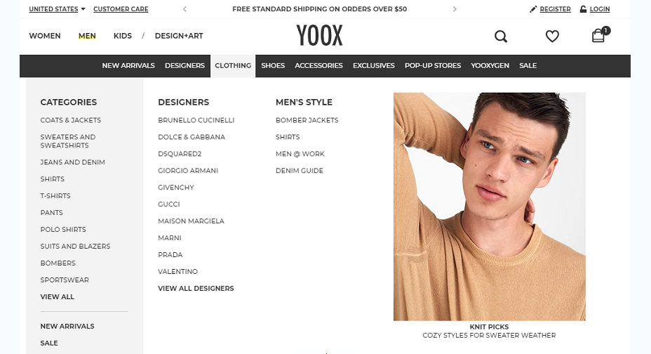The image size is (651, 354).
Task: Click the YOOX logo
Action: point(319,35)
